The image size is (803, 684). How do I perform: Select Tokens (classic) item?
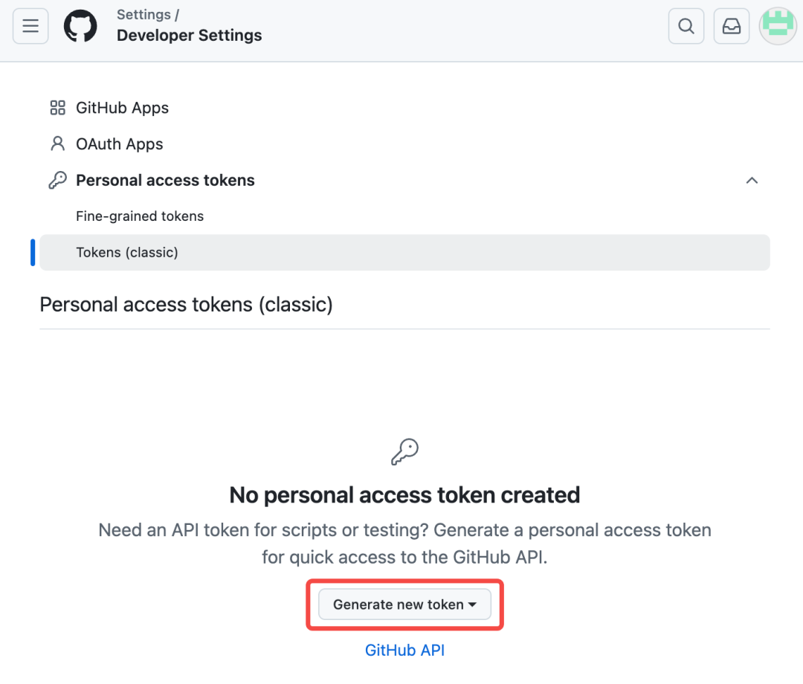tap(127, 253)
